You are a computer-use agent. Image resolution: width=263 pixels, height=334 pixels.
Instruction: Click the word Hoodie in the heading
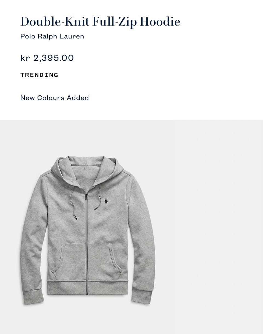(x=160, y=22)
